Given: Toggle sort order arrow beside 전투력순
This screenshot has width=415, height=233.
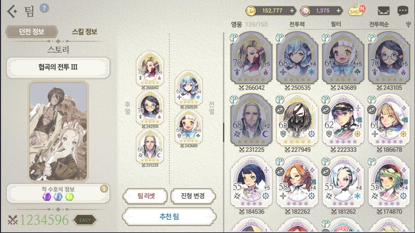Looking at the screenshot, I should click(x=409, y=24).
